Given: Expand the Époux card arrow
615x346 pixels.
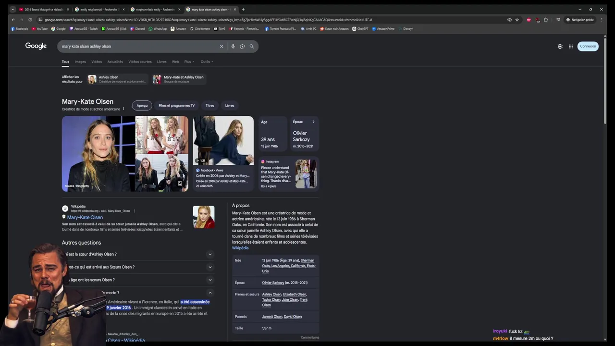Looking at the screenshot, I should [313, 122].
